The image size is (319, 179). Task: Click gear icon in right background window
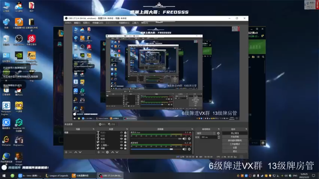point(263,143)
